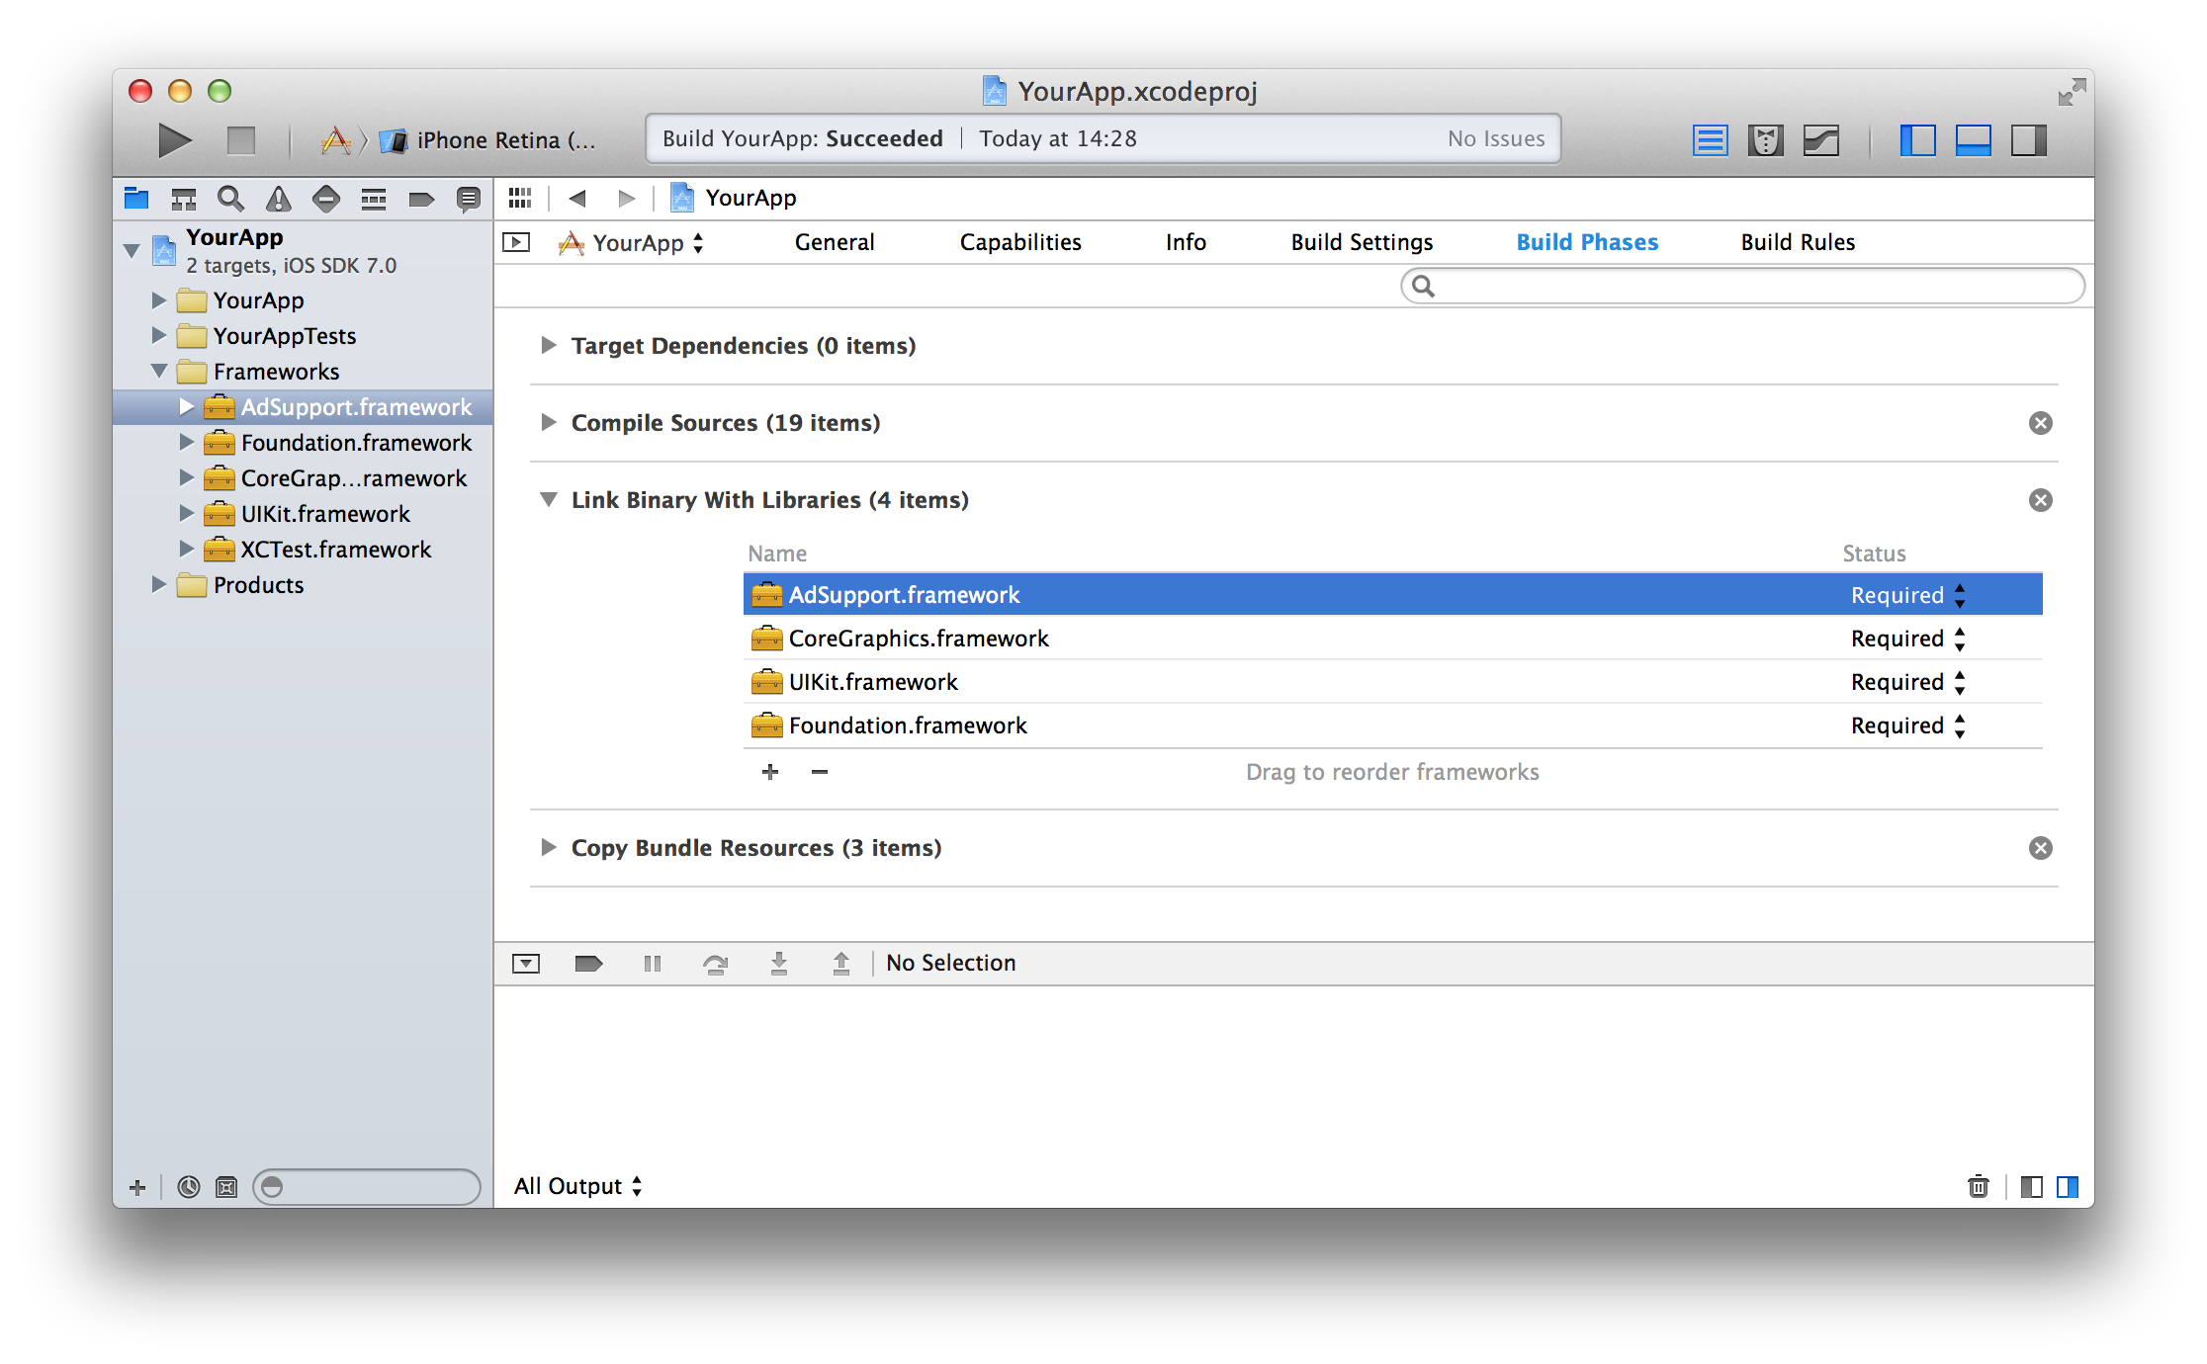Switch to the Build Settings tab
The height and width of the screenshot is (1364, 2207).
coord(1362,242)
